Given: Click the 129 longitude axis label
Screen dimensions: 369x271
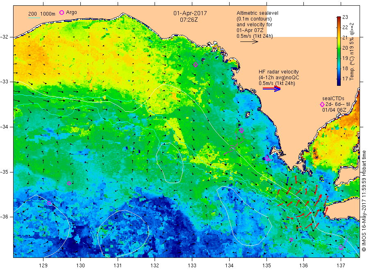Looking at the screenshot, I should tap(43, 266).
